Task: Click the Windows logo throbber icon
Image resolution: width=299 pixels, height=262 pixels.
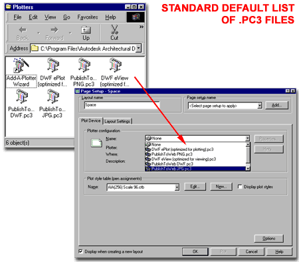Action: pyautogui.click(x=136, y=17)
